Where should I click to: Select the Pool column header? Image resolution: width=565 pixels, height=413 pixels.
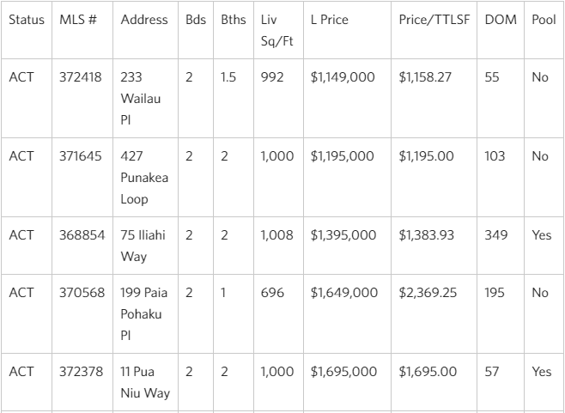(544, 20)
